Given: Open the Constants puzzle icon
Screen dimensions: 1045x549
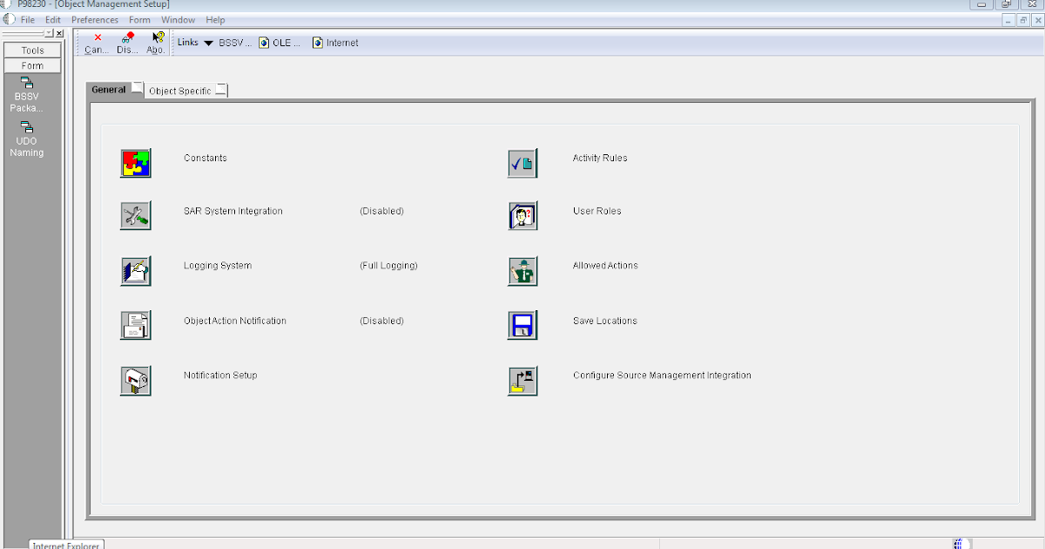Looking at the screenshot, I should (136, 163).
